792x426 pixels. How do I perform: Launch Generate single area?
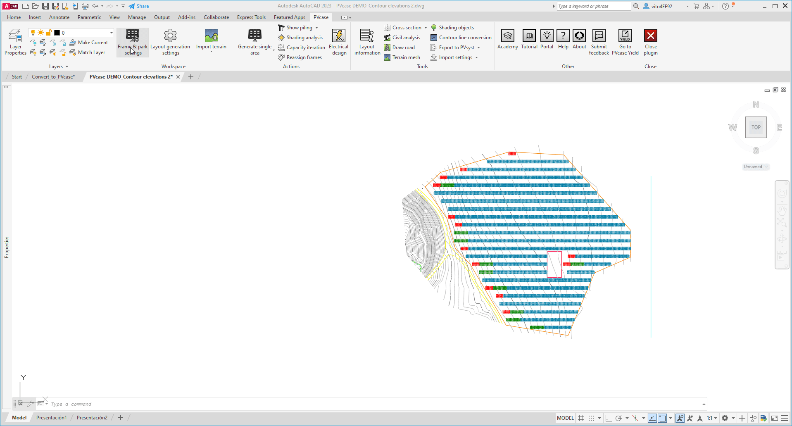click(x=254, y=39)
